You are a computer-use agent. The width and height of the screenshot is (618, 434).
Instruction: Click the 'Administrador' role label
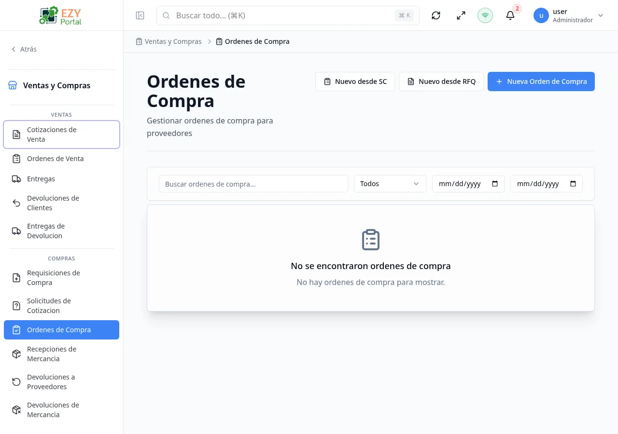[573, 20]
